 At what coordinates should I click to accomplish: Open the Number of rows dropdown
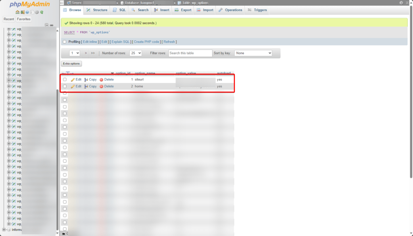(x=135, y=53)
